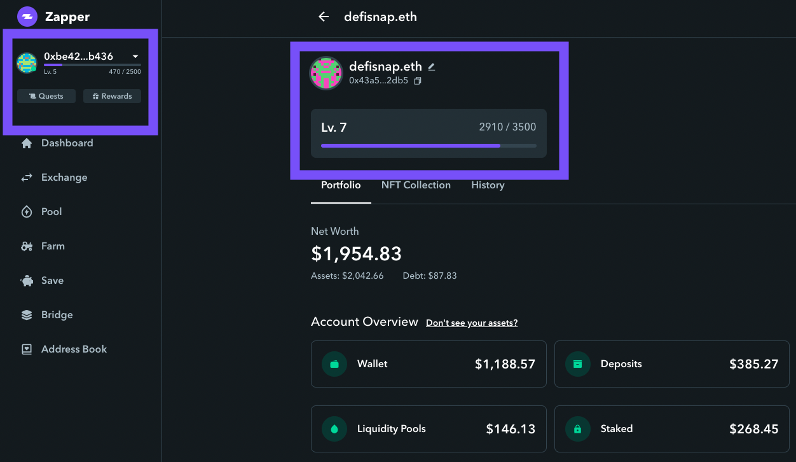
Task: Go back using the left arrow
Action: [x=324, y=17]
